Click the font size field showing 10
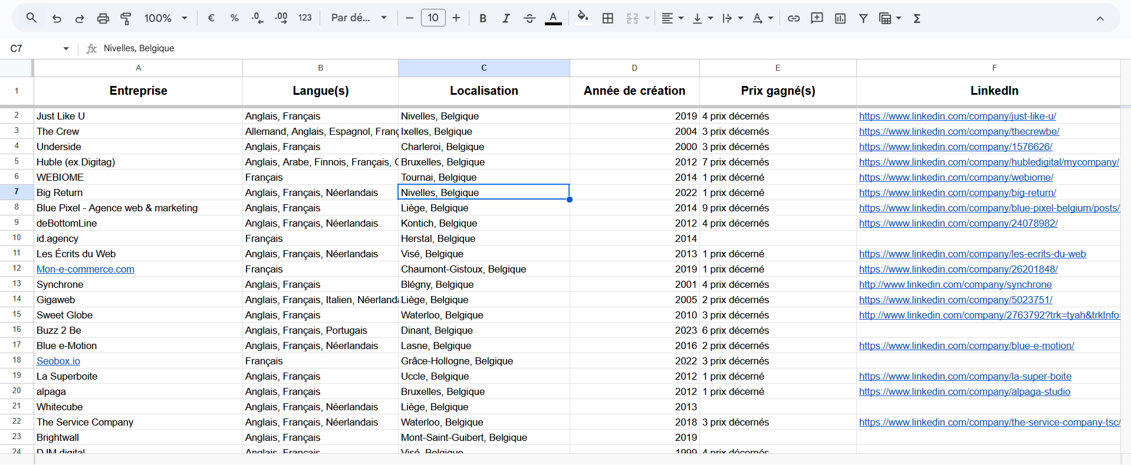 tap(433, 18)
